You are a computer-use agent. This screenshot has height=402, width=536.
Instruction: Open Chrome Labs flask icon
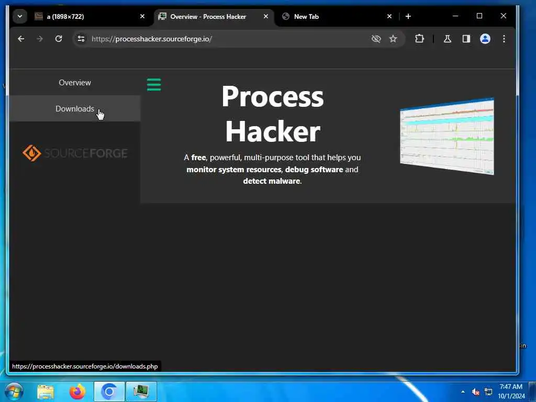click(448, 39)
